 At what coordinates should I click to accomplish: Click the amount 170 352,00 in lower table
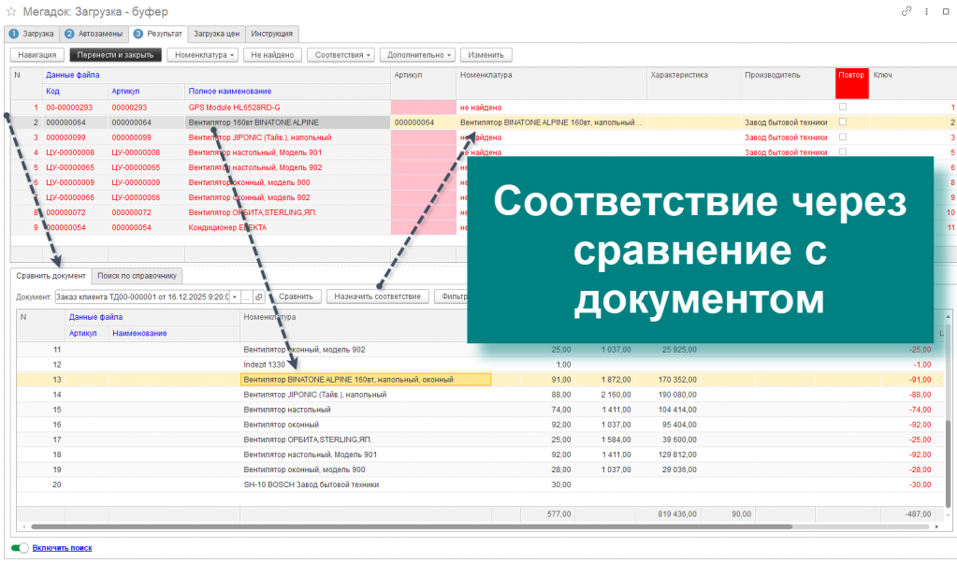pos(677,380)
